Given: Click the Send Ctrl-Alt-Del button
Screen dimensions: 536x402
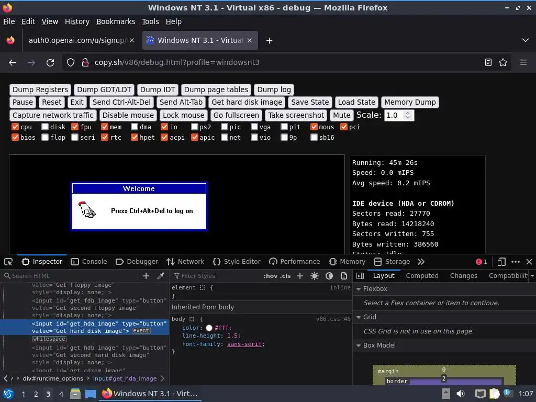Looking at the screenshot, I should [121, 102].
